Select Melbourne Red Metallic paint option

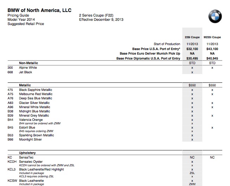(36, 94)
